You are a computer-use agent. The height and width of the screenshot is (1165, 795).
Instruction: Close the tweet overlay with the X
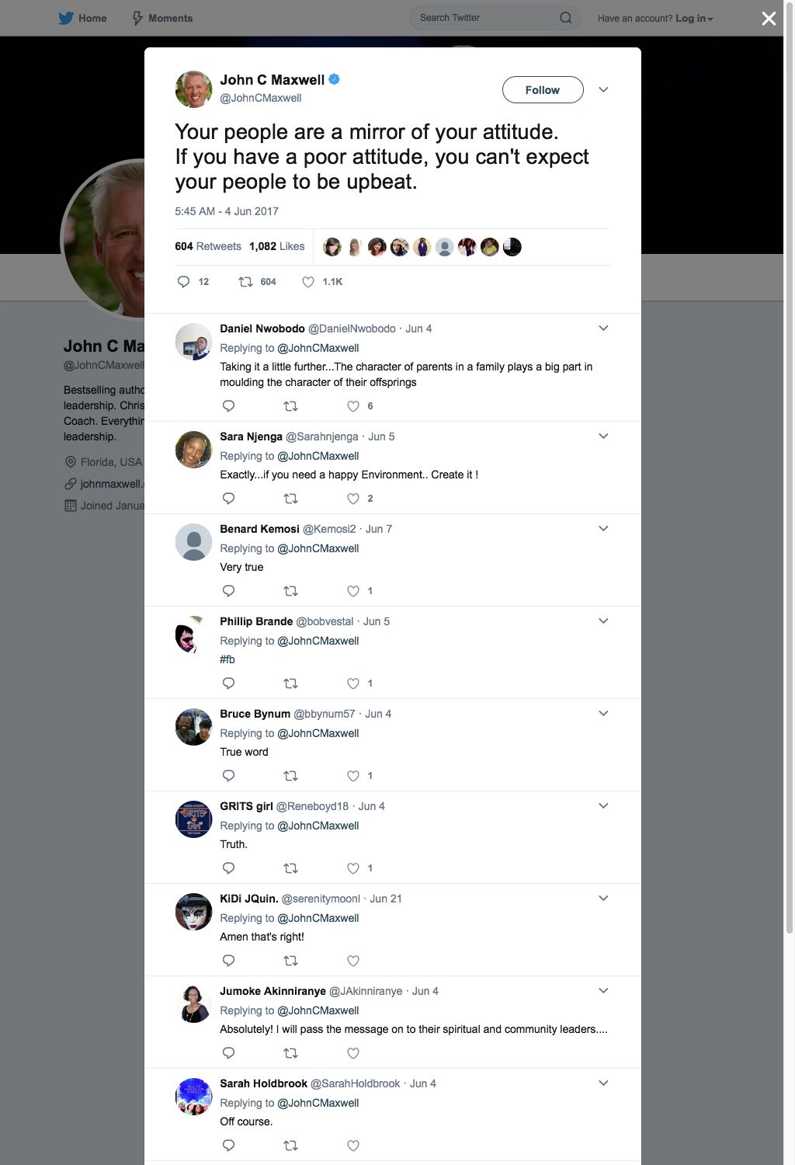[x=769, y=19]
